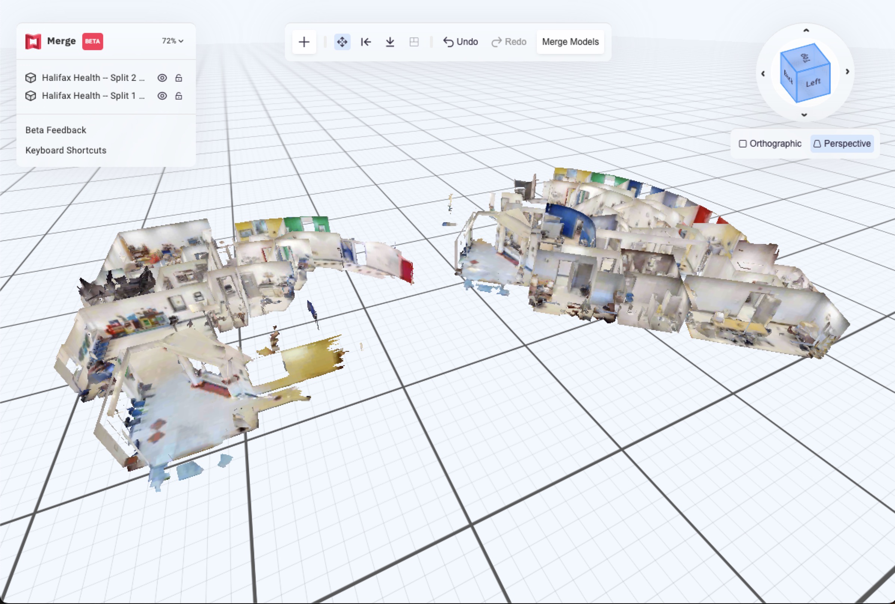895x604 pixels.
Task: Click the Merge Models button
Action: coord(570,42)
